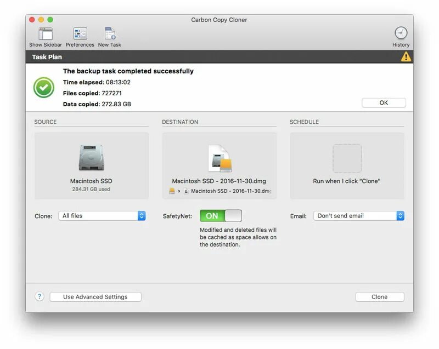Open the Clone "All files" dropdown
Screen dimensions: 439x349
(x=102, y=216)
